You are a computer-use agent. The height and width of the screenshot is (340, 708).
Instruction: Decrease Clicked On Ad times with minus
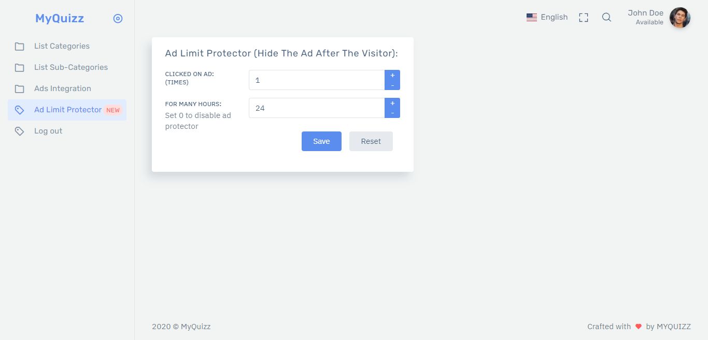(x=392, y=85)
